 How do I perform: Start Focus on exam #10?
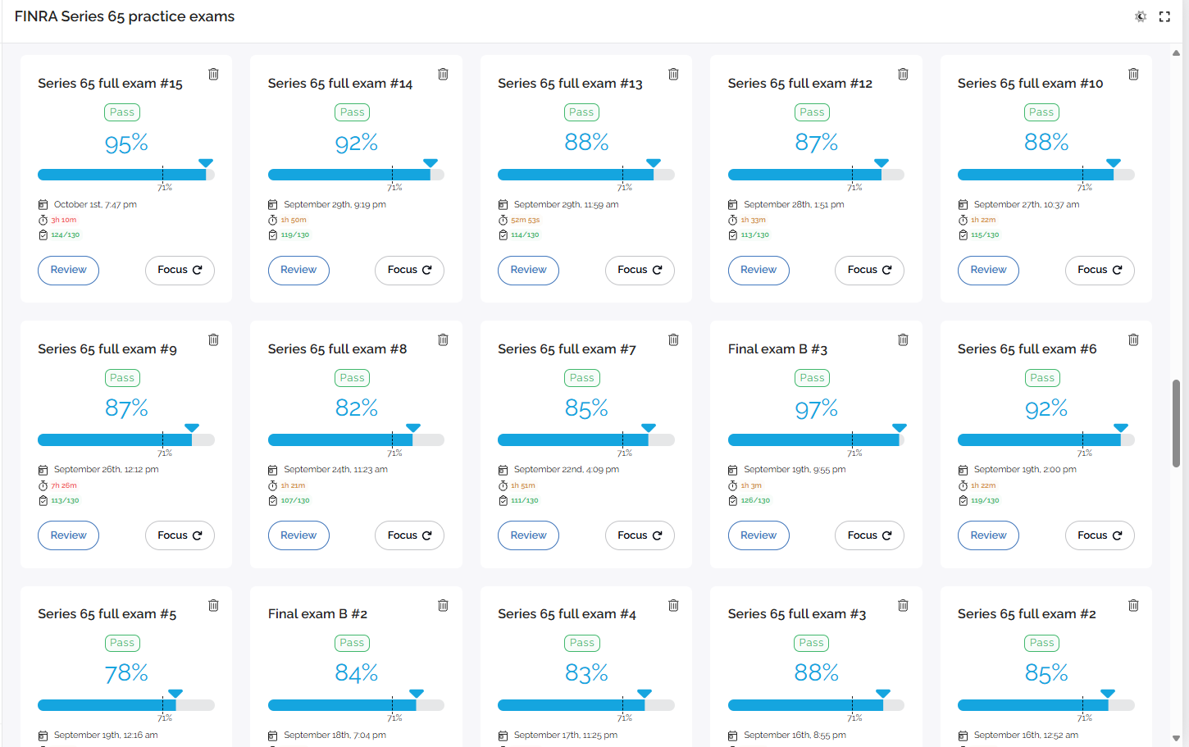[1100, 270]
